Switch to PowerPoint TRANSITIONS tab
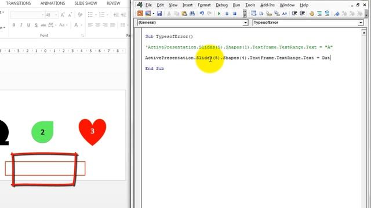 coord(19,3)
